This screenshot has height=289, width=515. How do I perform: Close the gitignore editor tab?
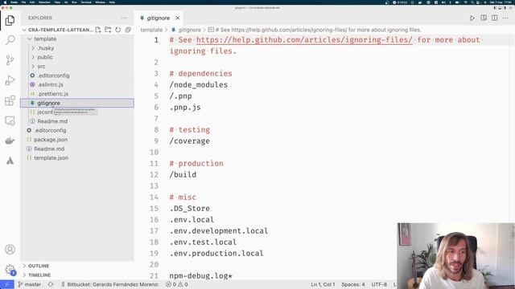pyautogui.click(x=177, y=18)
